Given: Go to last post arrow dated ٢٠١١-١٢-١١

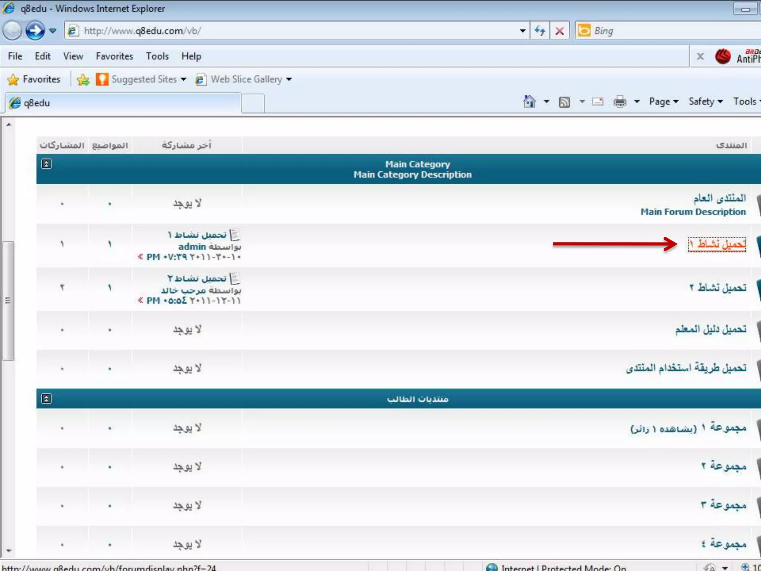Looking at the screenshot, I should point(140,300).
